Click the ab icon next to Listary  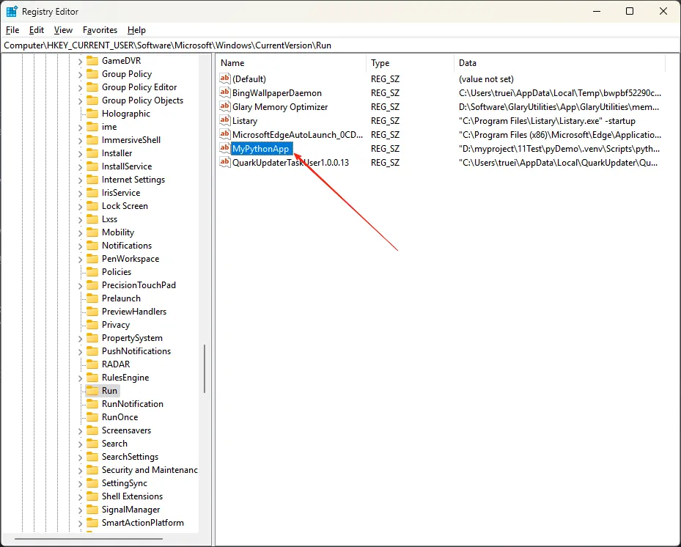[225, 121]
